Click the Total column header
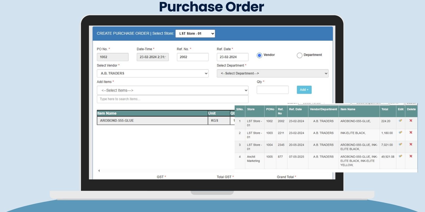This screenshot has height=212, width=425. coord(385,109)
